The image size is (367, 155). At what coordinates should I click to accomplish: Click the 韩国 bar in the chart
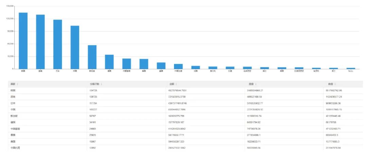(x=23, y=41)
